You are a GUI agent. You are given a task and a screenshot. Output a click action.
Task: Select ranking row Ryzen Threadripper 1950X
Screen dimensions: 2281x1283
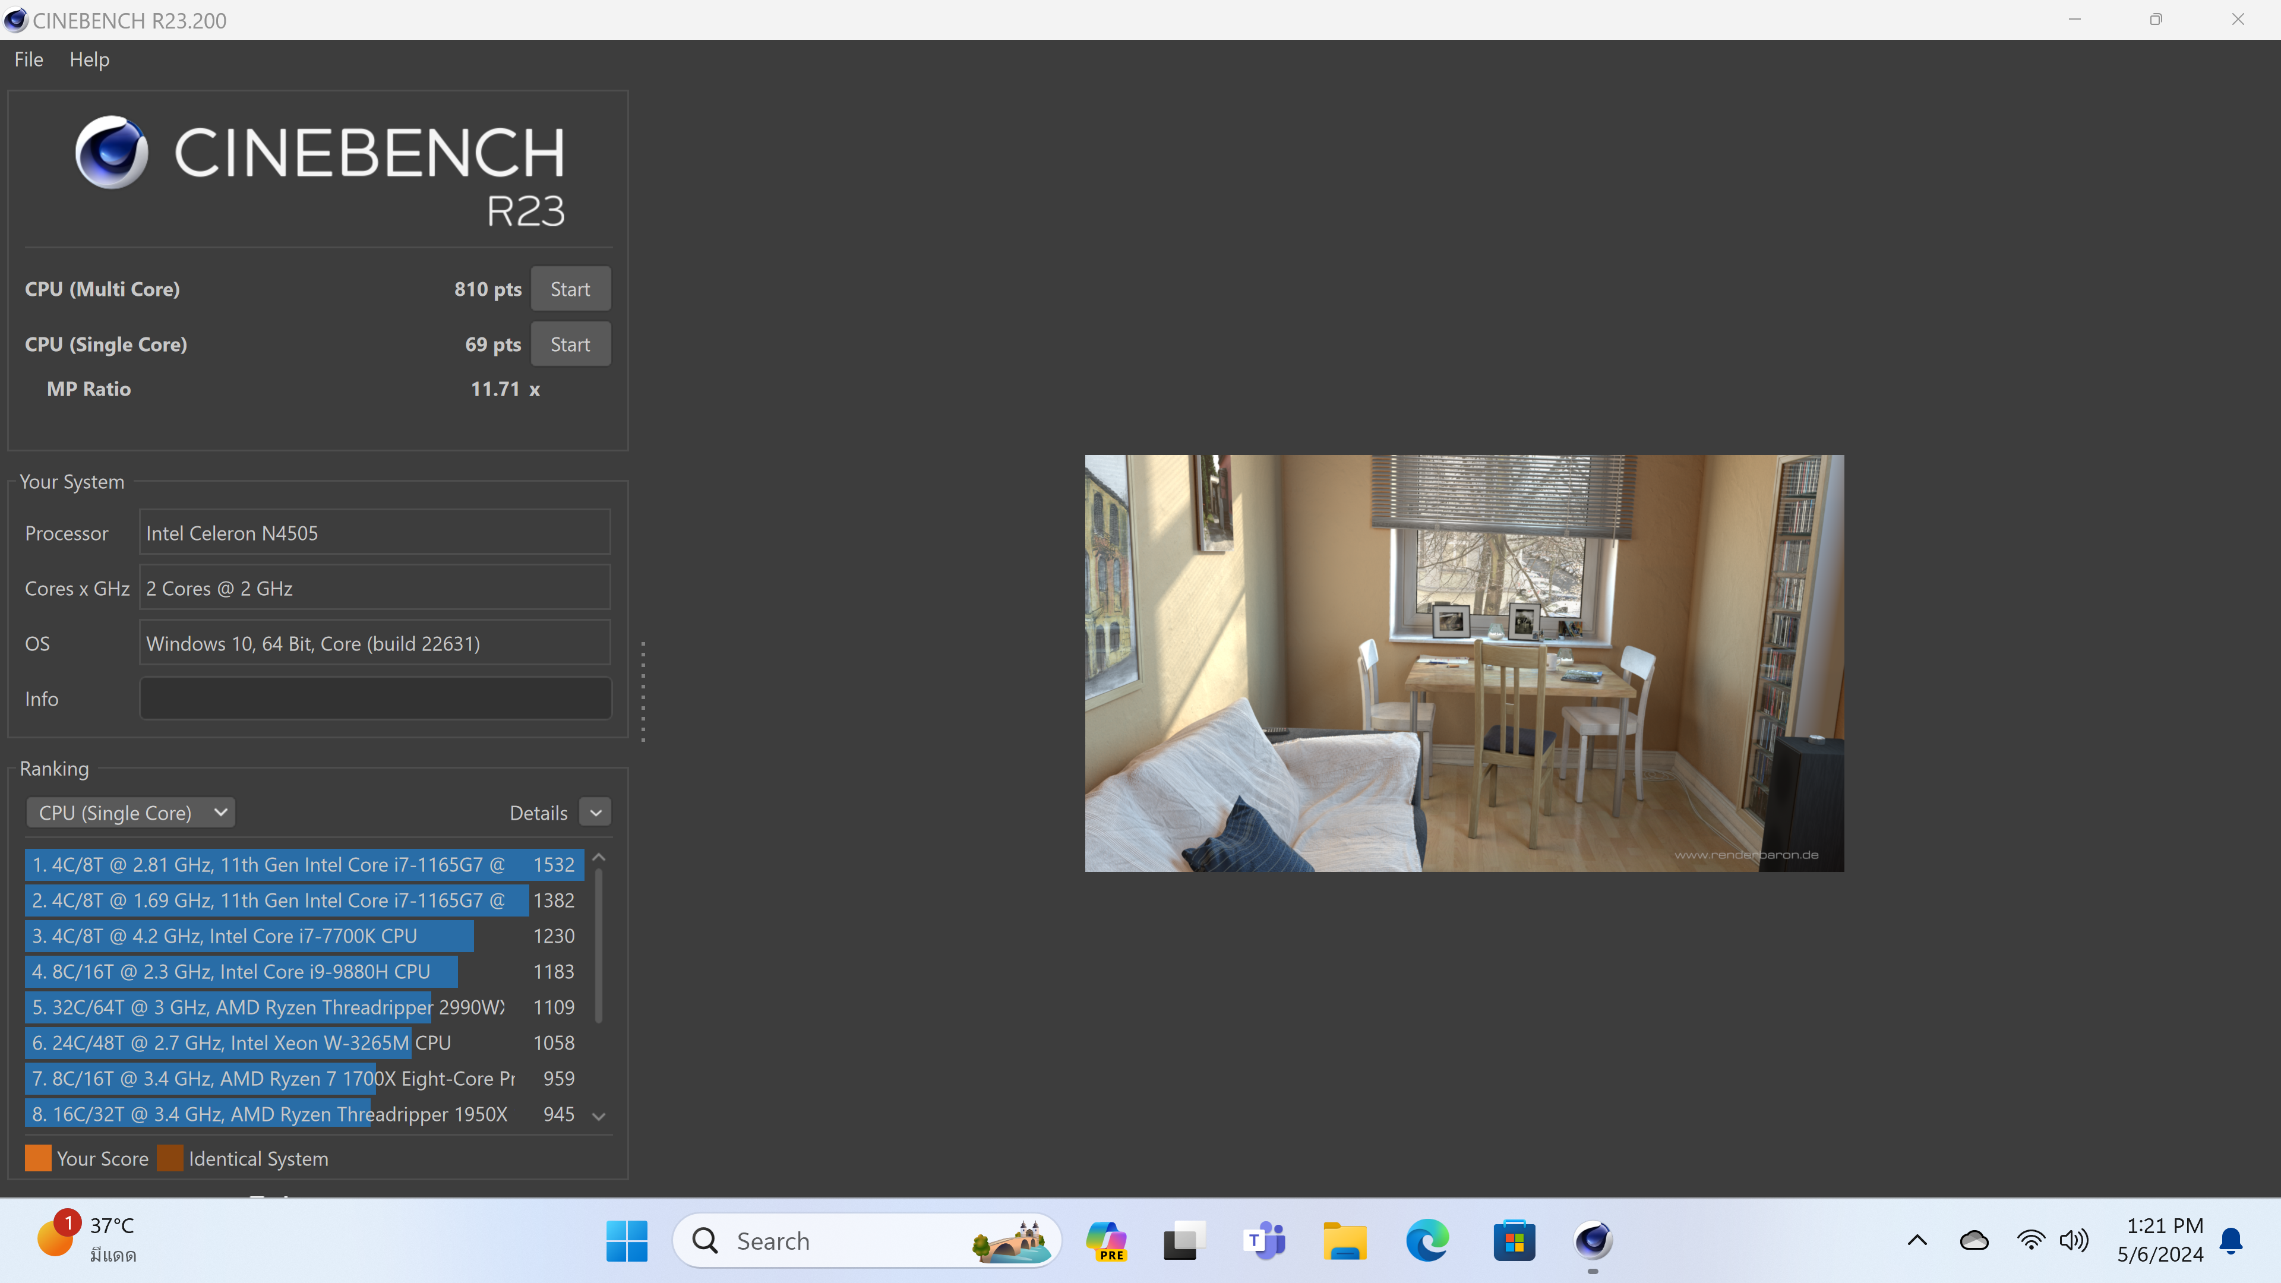pyautogui.click(x=304, y=1114)
